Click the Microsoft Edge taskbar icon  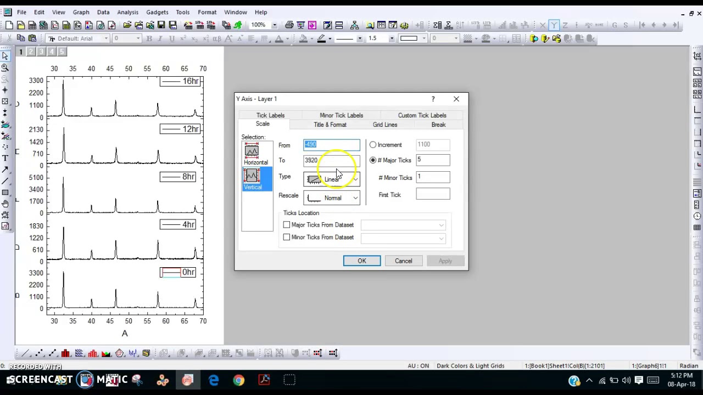tap(214, 380)
